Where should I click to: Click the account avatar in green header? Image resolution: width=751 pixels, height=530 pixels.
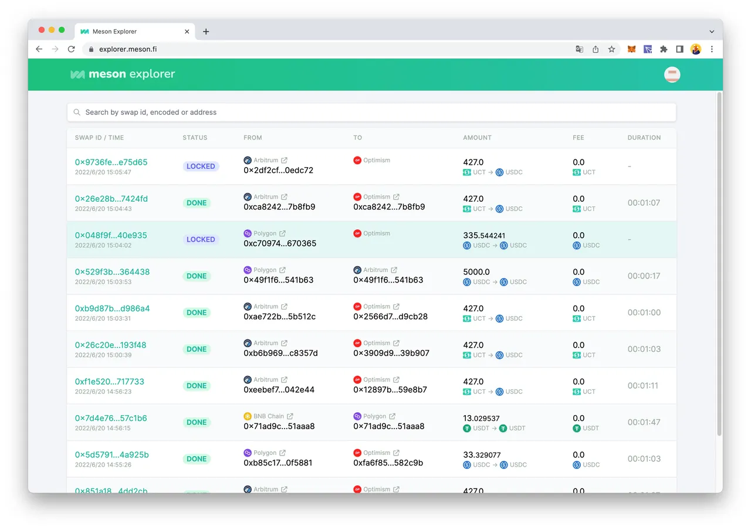(672, 74)
